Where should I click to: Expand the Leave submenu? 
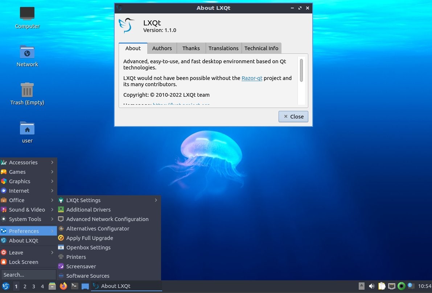tap(28, 252)
